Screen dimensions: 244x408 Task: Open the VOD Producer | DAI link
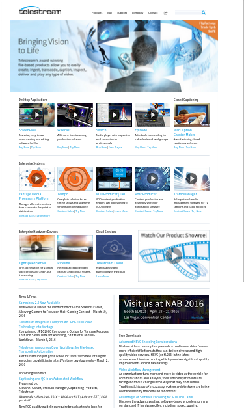111,194
